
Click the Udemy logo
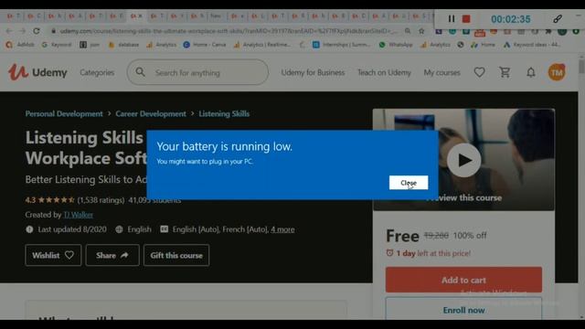click(37, 72)
